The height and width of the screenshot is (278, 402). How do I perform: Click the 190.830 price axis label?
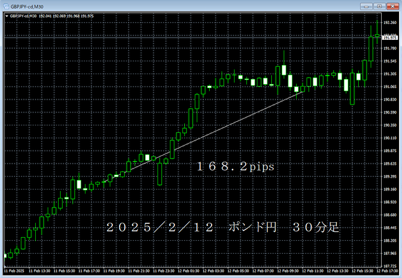click(x=390, y=99)
